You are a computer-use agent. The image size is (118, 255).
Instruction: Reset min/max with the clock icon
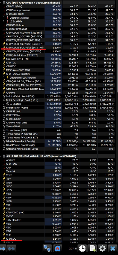(82, 249)
